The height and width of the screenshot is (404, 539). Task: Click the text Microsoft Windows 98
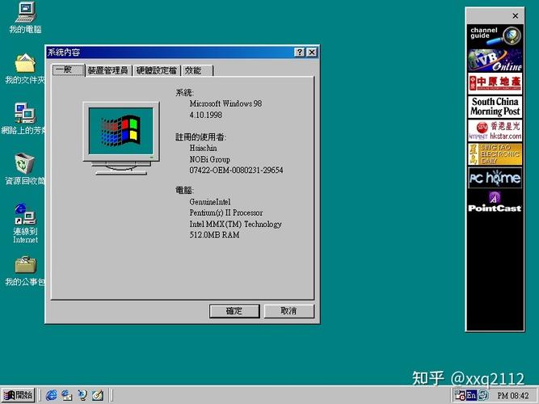pyautogui.click(x=225, y=103)
